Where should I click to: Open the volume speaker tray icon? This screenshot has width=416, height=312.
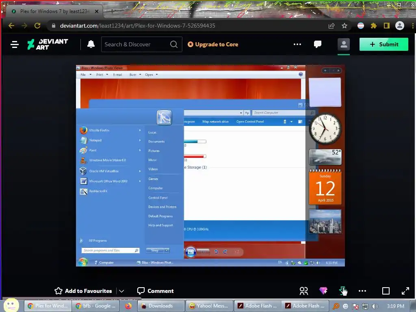click(x=375, y=306)
